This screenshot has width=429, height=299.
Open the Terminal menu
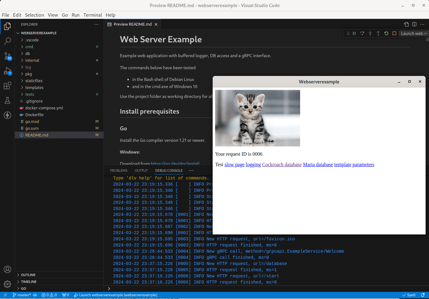coord(92,15)
